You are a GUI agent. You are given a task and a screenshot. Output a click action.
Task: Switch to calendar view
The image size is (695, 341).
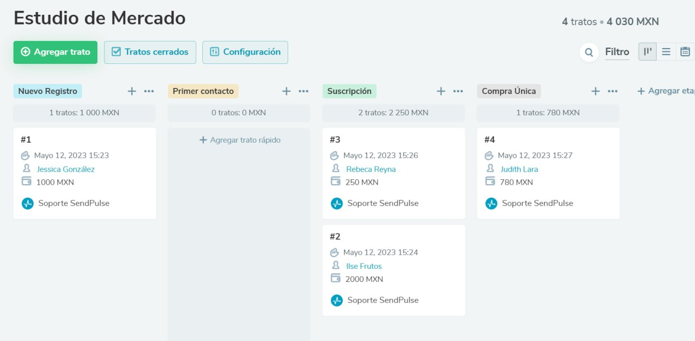pyautogui.click(x=685, y=52)
